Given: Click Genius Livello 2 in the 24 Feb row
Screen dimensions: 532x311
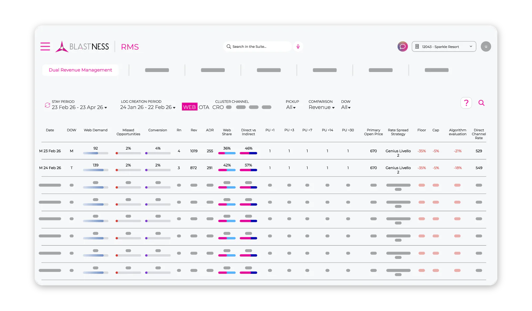Looking at the screenshot, I should pyautogui.click(x=398, y=170).
